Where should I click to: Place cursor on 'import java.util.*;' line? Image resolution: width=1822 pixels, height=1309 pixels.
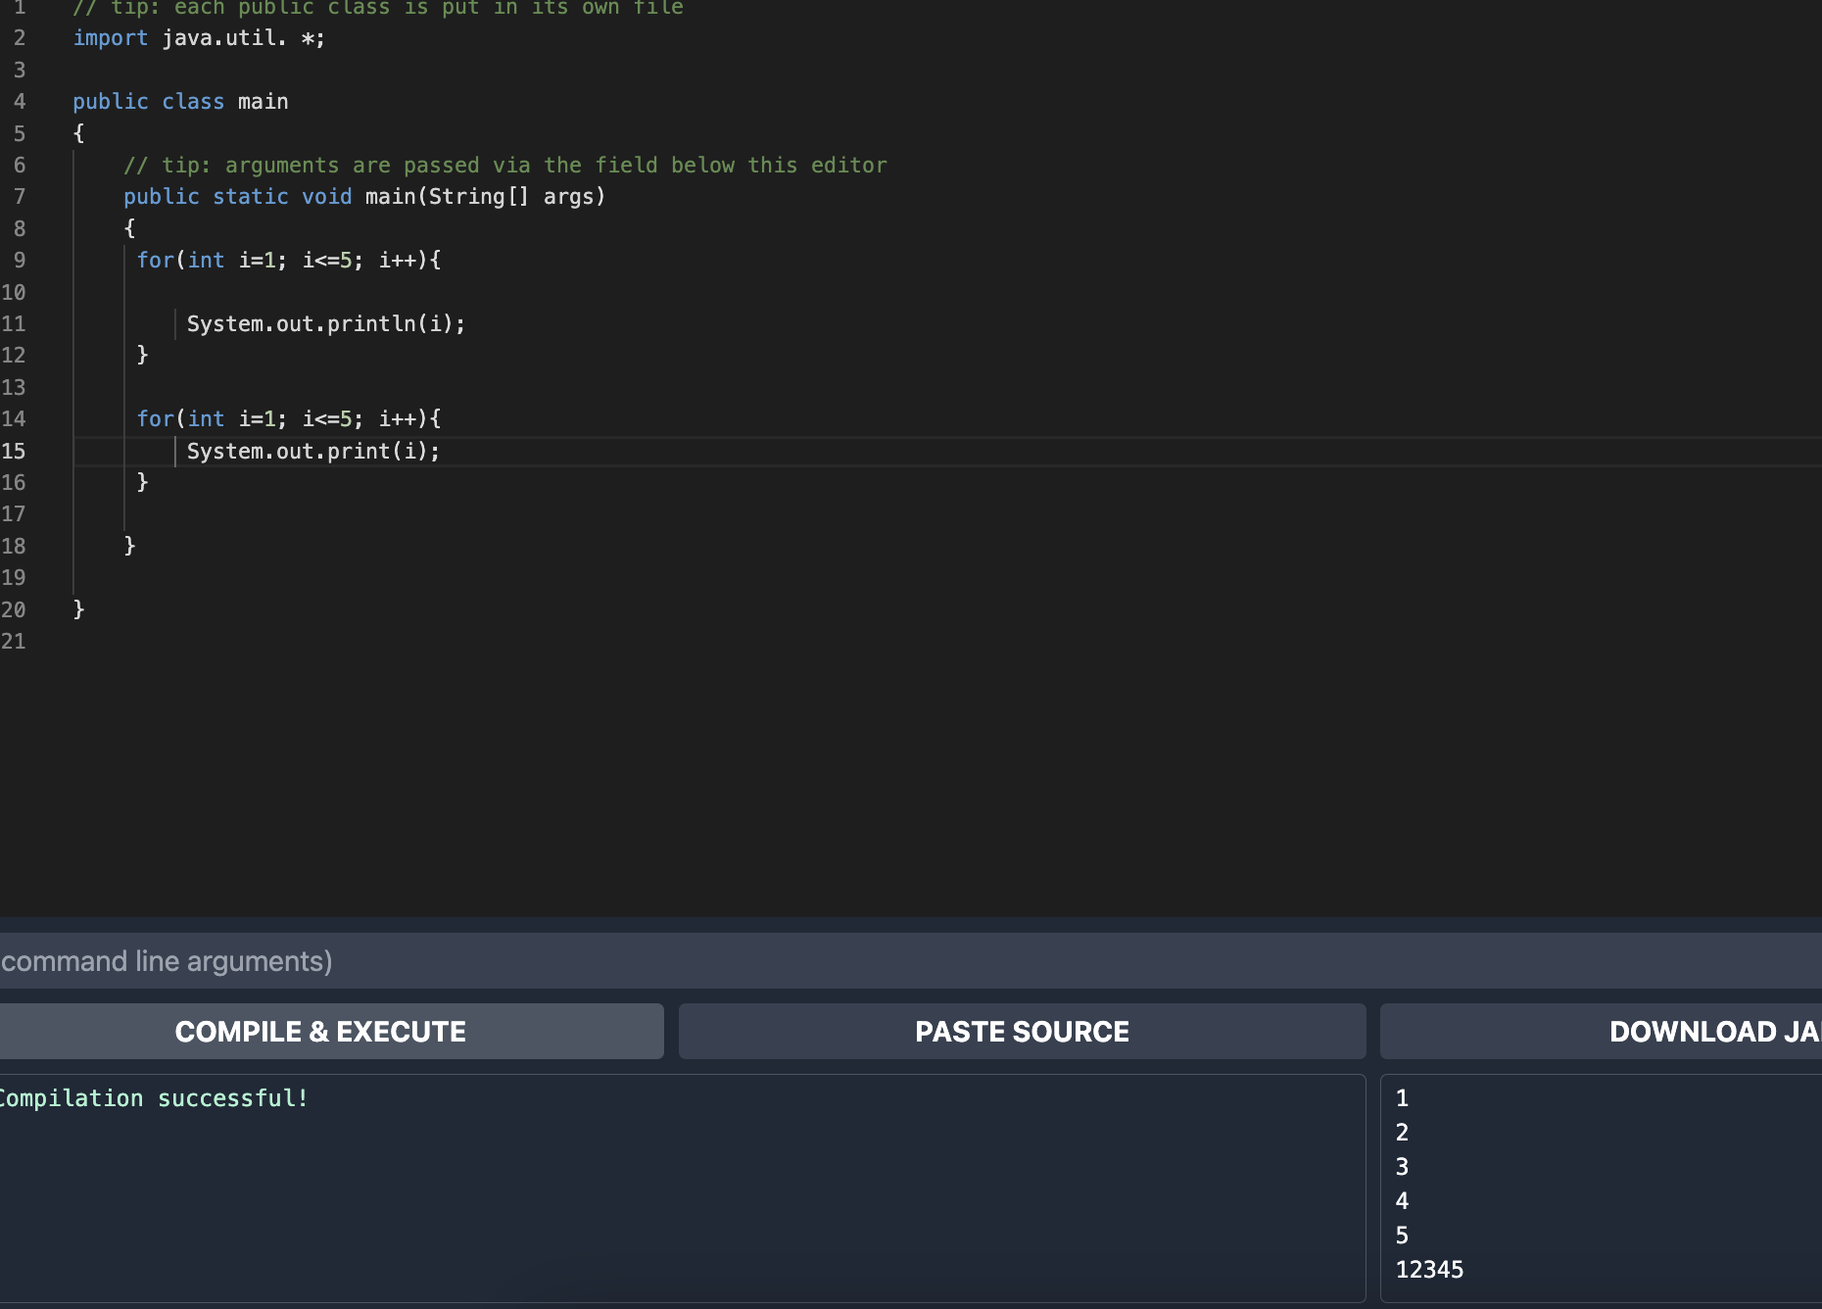tap(199, 38)
